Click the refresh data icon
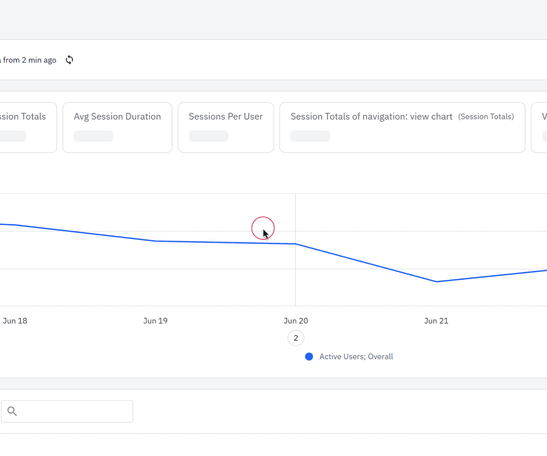 (x=69, y=60)
